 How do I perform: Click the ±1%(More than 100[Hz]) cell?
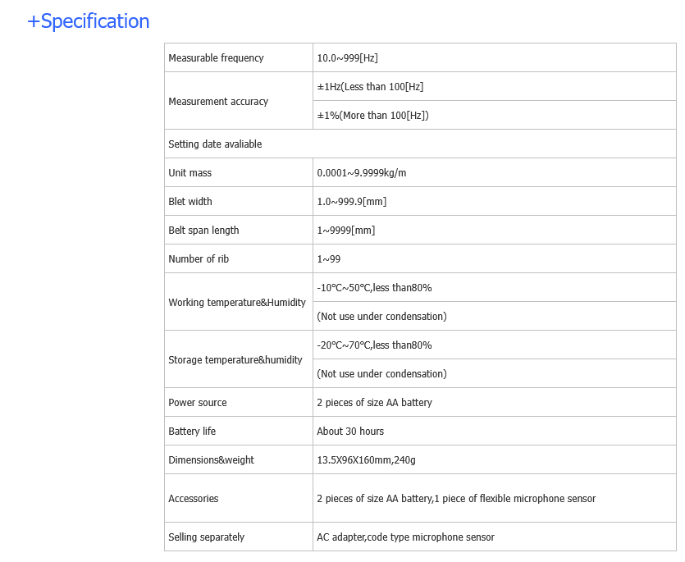[372, 116]
